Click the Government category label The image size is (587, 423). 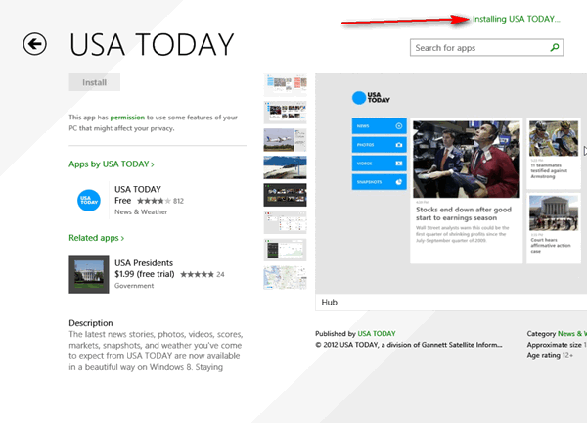134,286
